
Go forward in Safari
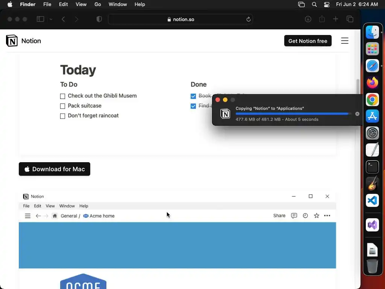76,19
